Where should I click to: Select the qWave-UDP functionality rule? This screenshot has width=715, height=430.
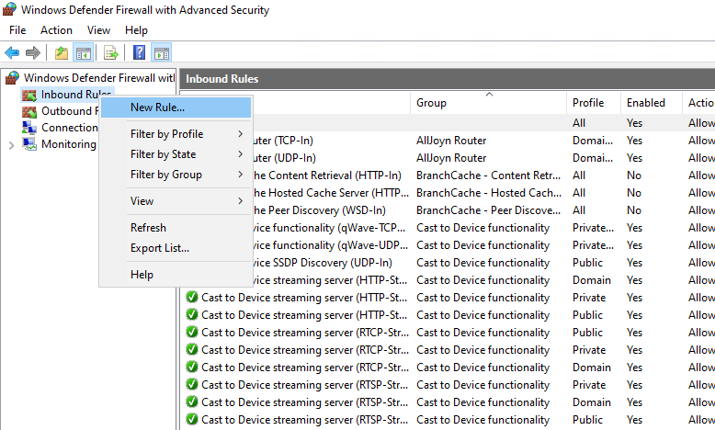coord(447,245)
